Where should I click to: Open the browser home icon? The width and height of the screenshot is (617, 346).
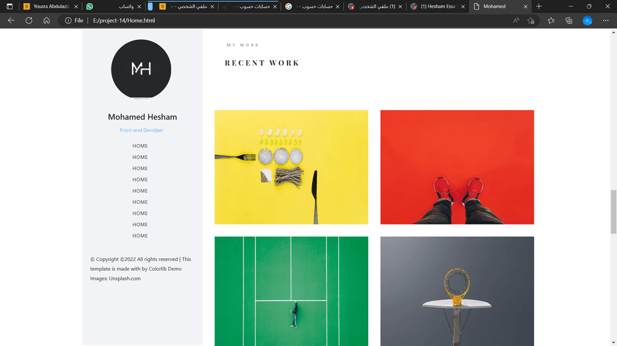(x=46, y=20)
